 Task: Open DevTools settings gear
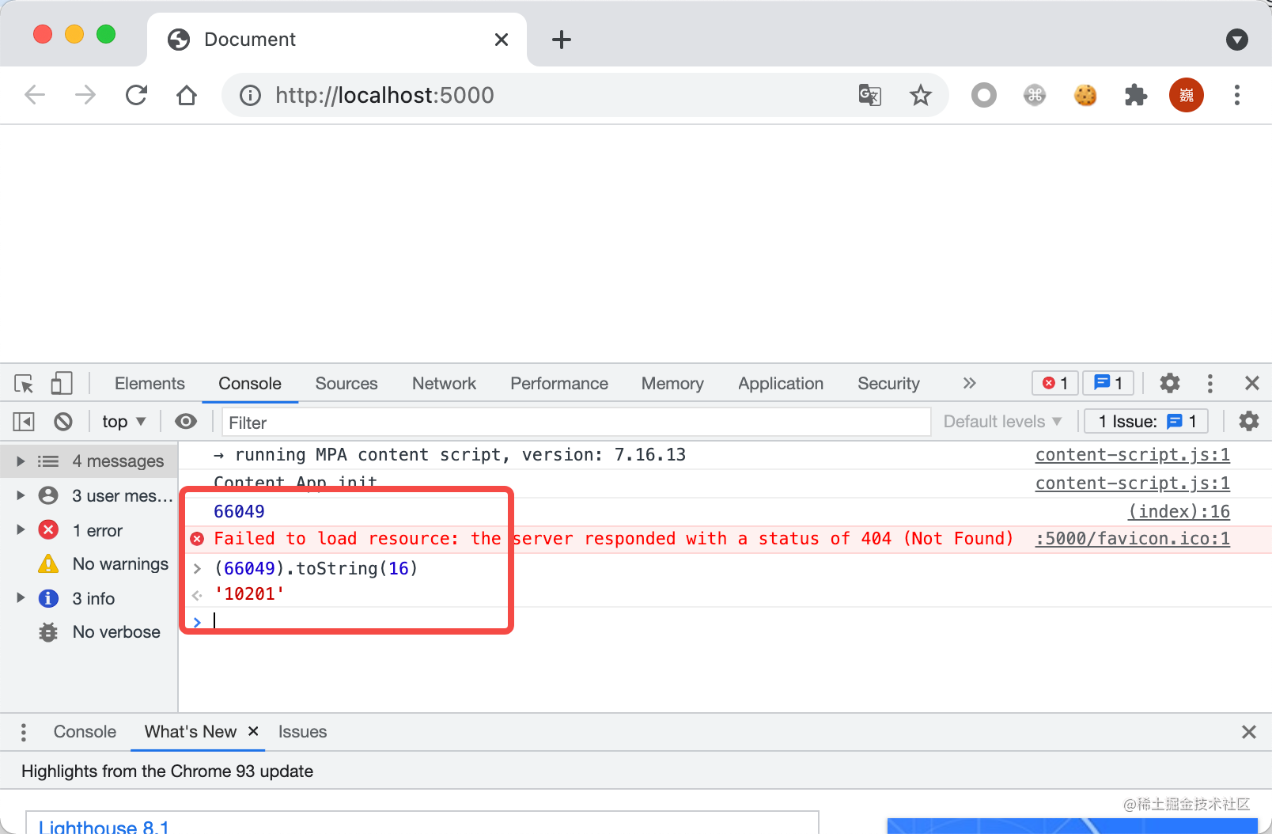(x=1170, y=384)
